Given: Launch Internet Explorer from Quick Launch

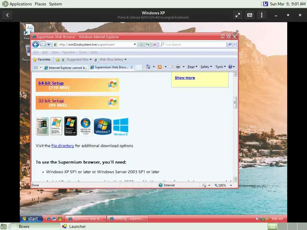Looking at the screenshot, I should click(48, 219).
